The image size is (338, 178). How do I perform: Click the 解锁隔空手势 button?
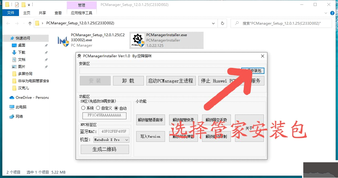216,120
